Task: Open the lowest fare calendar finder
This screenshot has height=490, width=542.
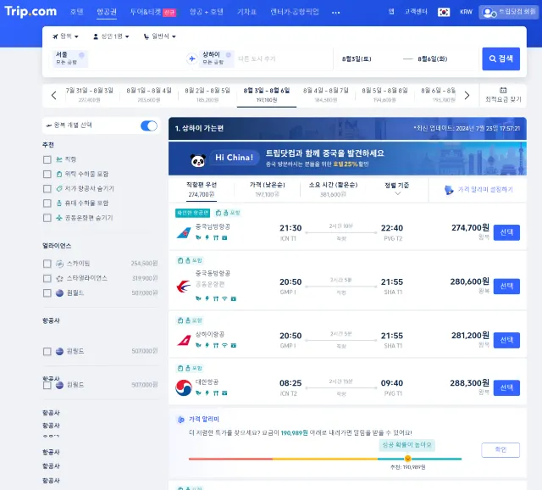Action: click(503, 95)
